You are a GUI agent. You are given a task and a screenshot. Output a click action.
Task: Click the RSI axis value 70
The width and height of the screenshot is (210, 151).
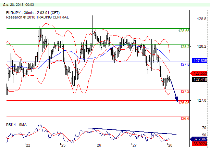[204, 128]
